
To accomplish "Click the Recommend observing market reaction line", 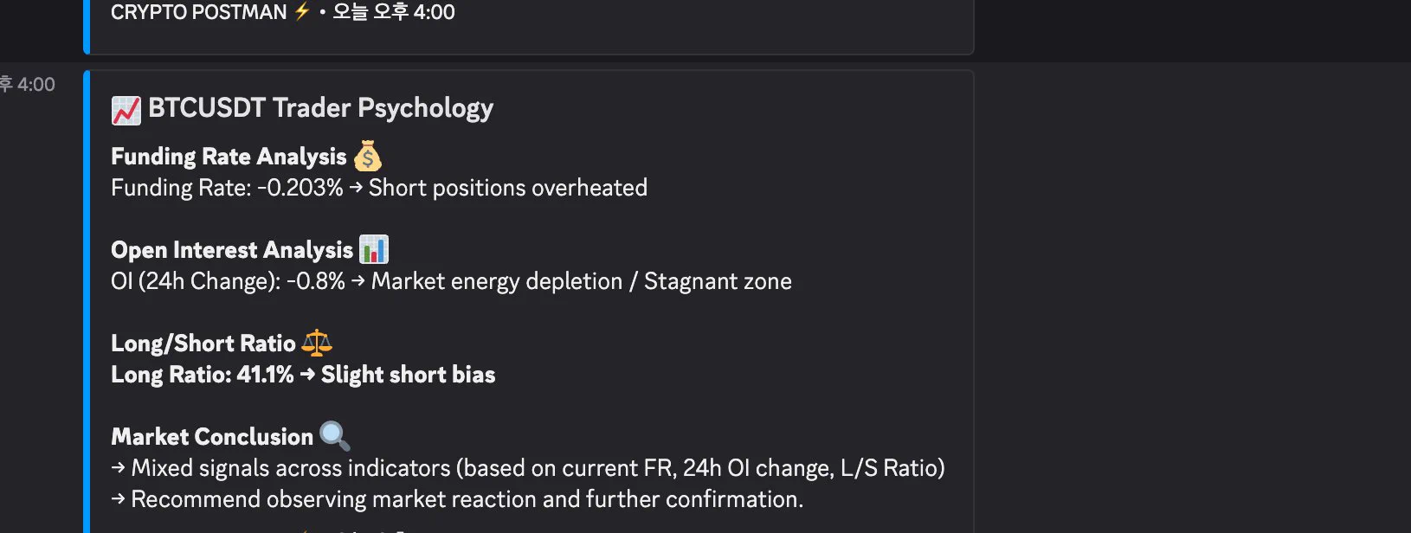I will pyautogui.click(x=457, y=499).
